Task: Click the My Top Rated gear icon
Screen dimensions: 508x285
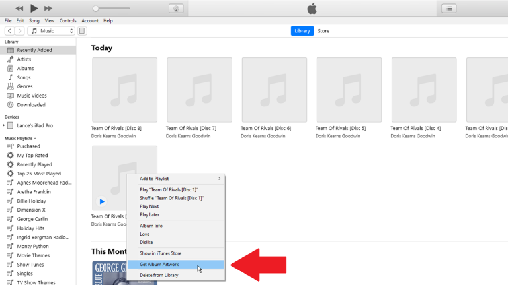Action: coord(11,156)
